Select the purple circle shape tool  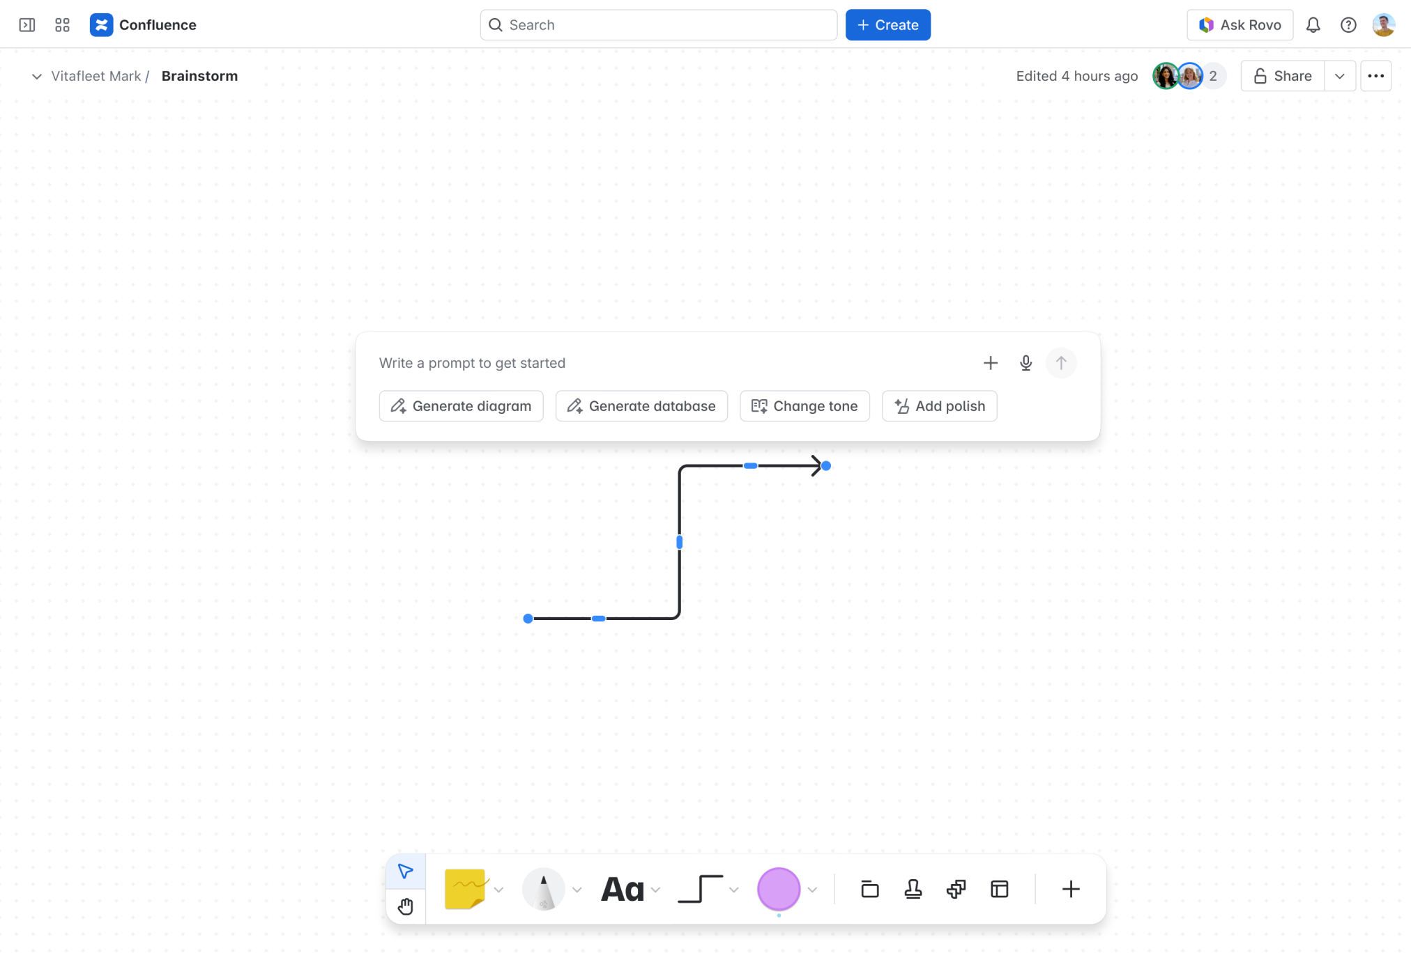779,889
